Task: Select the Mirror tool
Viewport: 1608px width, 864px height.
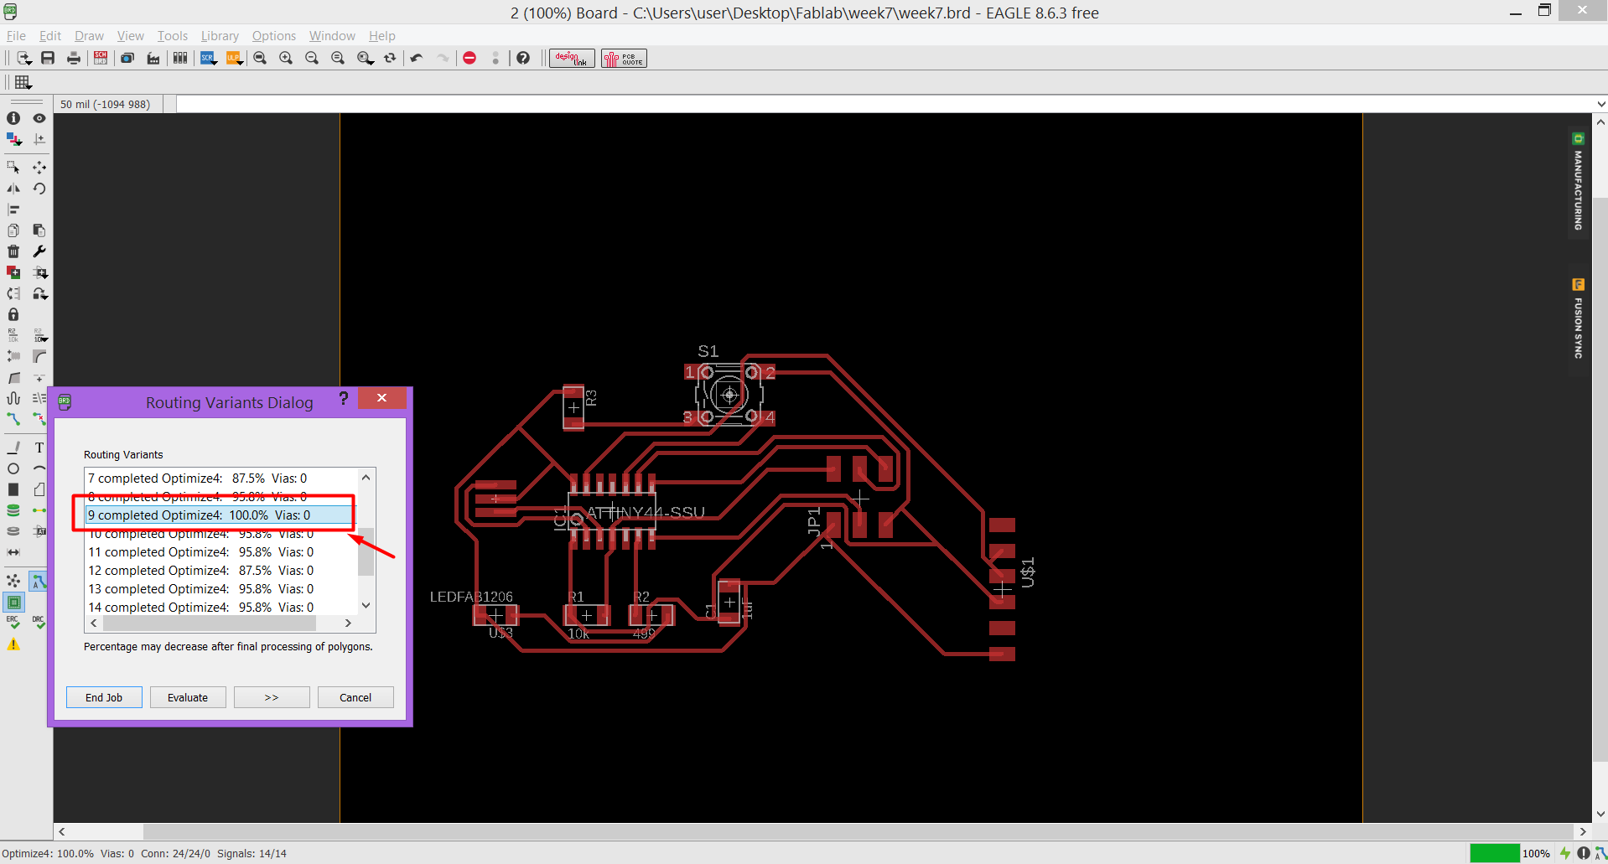Action: coord(13,189)
